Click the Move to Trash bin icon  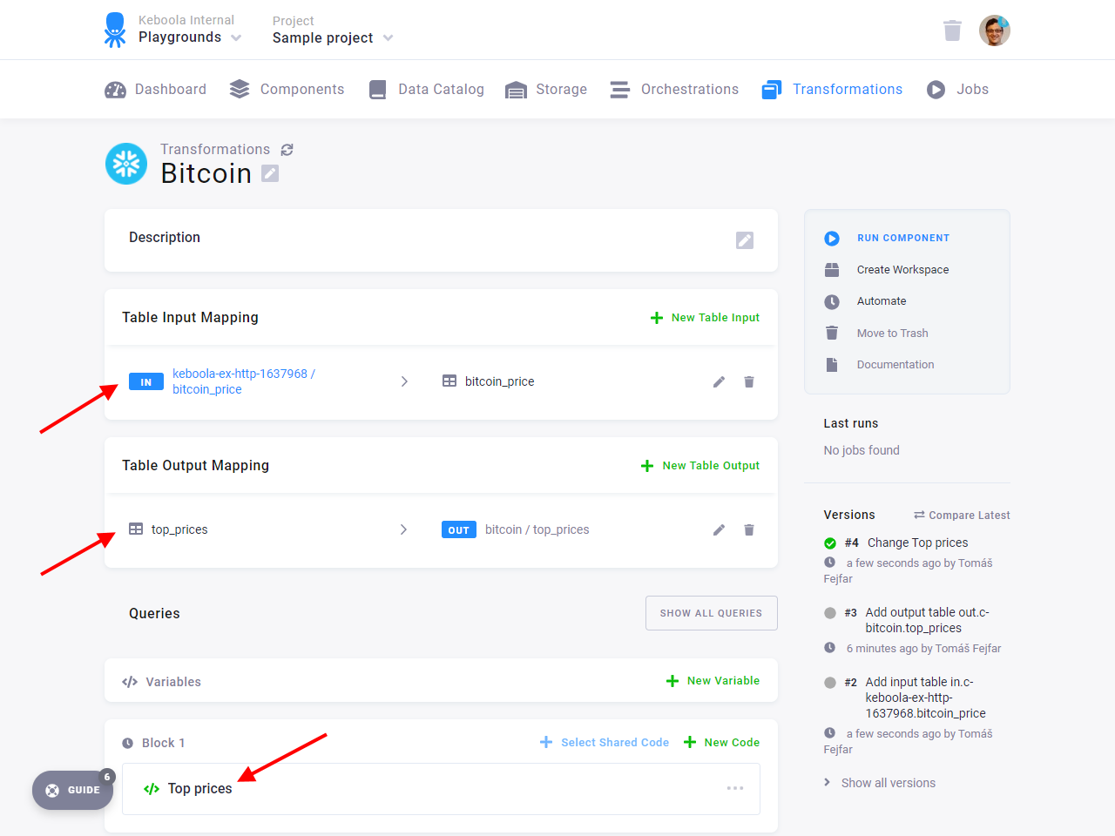coord(832,333)
